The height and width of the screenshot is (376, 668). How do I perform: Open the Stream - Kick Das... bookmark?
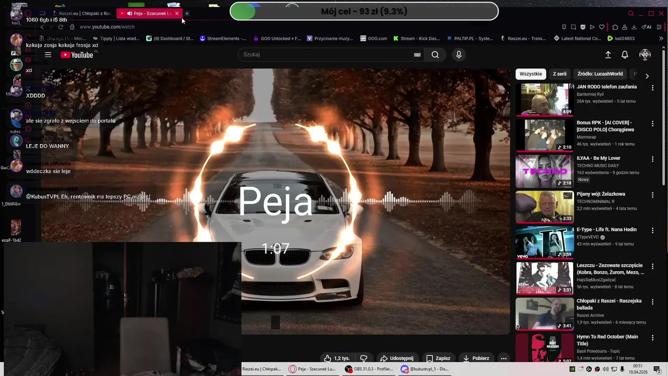416,38
